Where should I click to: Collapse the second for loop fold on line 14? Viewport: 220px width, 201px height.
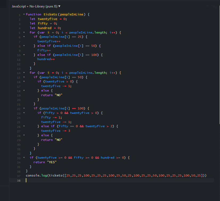point(24,73)
